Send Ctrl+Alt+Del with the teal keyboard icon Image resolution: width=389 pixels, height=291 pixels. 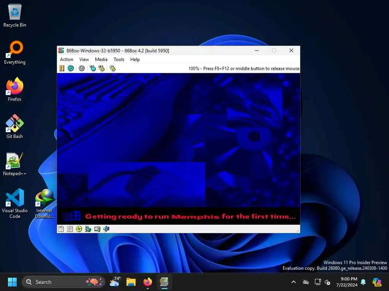click(x=93, y=68)
